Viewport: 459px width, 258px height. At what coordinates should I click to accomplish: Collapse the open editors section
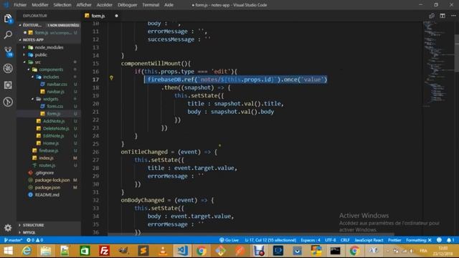coord(49,25)
